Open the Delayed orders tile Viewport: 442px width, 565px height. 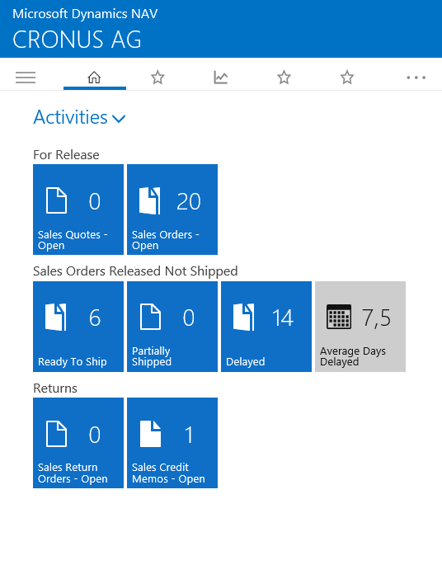266,327
